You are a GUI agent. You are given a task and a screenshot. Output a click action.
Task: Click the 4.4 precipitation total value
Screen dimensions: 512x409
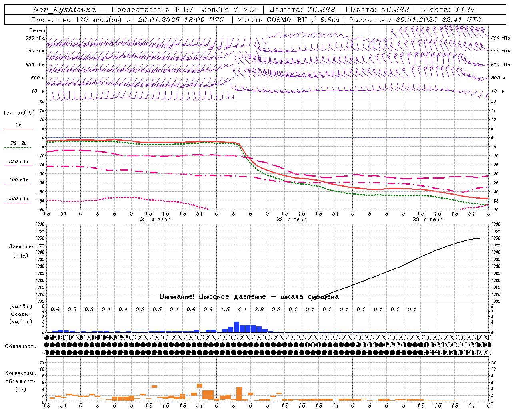click(242, 309)
